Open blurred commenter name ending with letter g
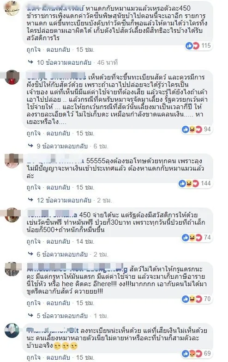This screenshot has width=228, height=362. 77,269
